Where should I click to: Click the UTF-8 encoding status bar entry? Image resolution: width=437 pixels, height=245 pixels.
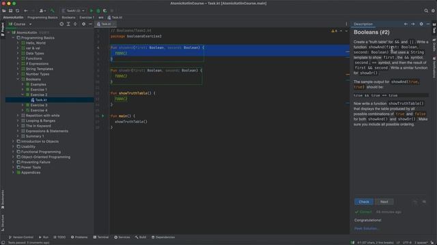[x=407, y=242]
